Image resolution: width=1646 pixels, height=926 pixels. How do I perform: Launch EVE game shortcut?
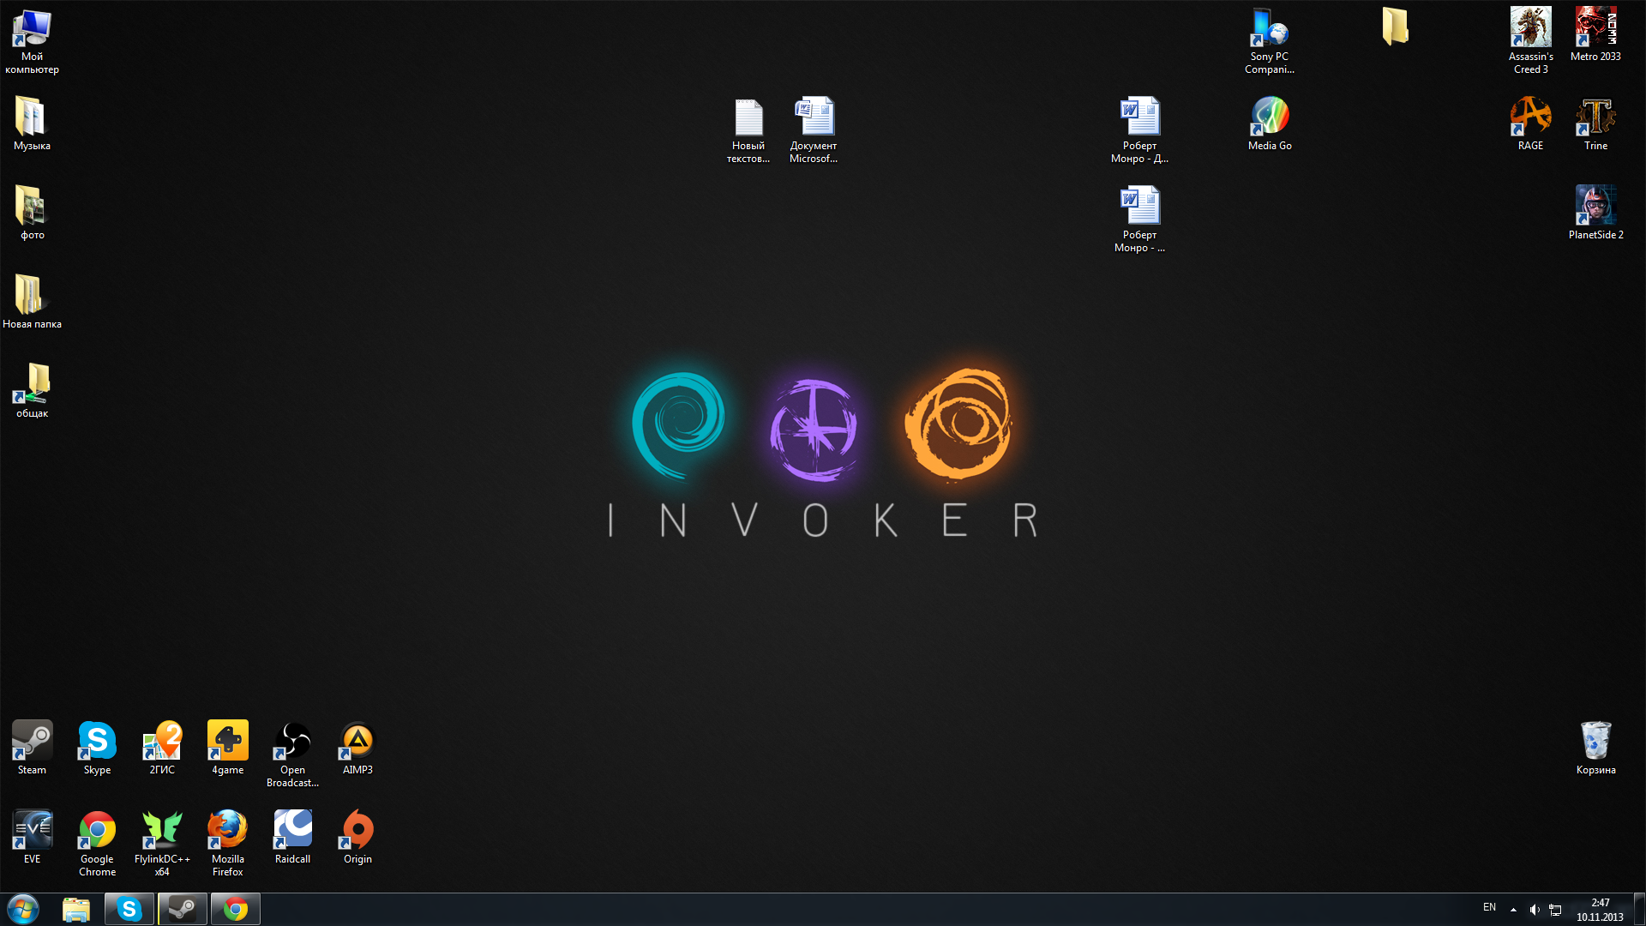[32, 838]
